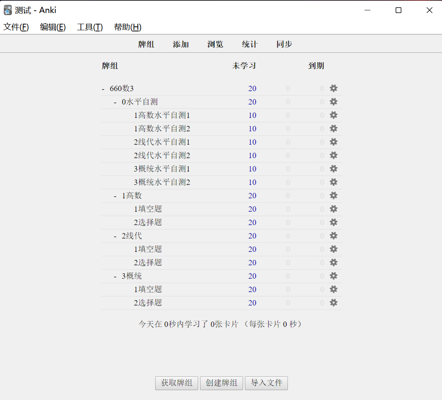This screenshot has height=400, width=442.
Task: Open 2选择题 under 3概统
Action: tap(148, 303)
